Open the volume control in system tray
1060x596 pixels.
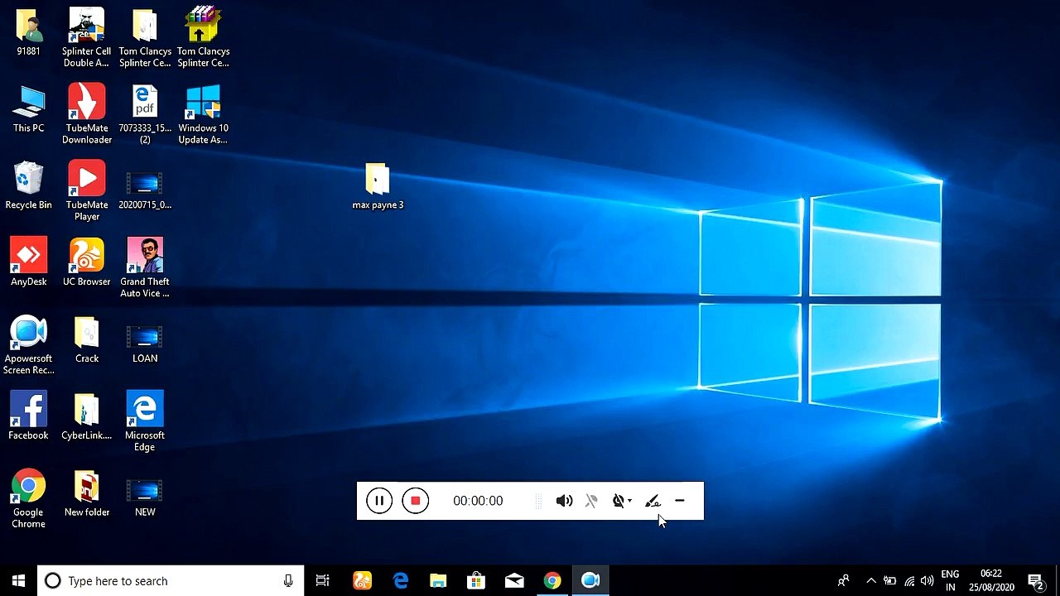(927, 581)
